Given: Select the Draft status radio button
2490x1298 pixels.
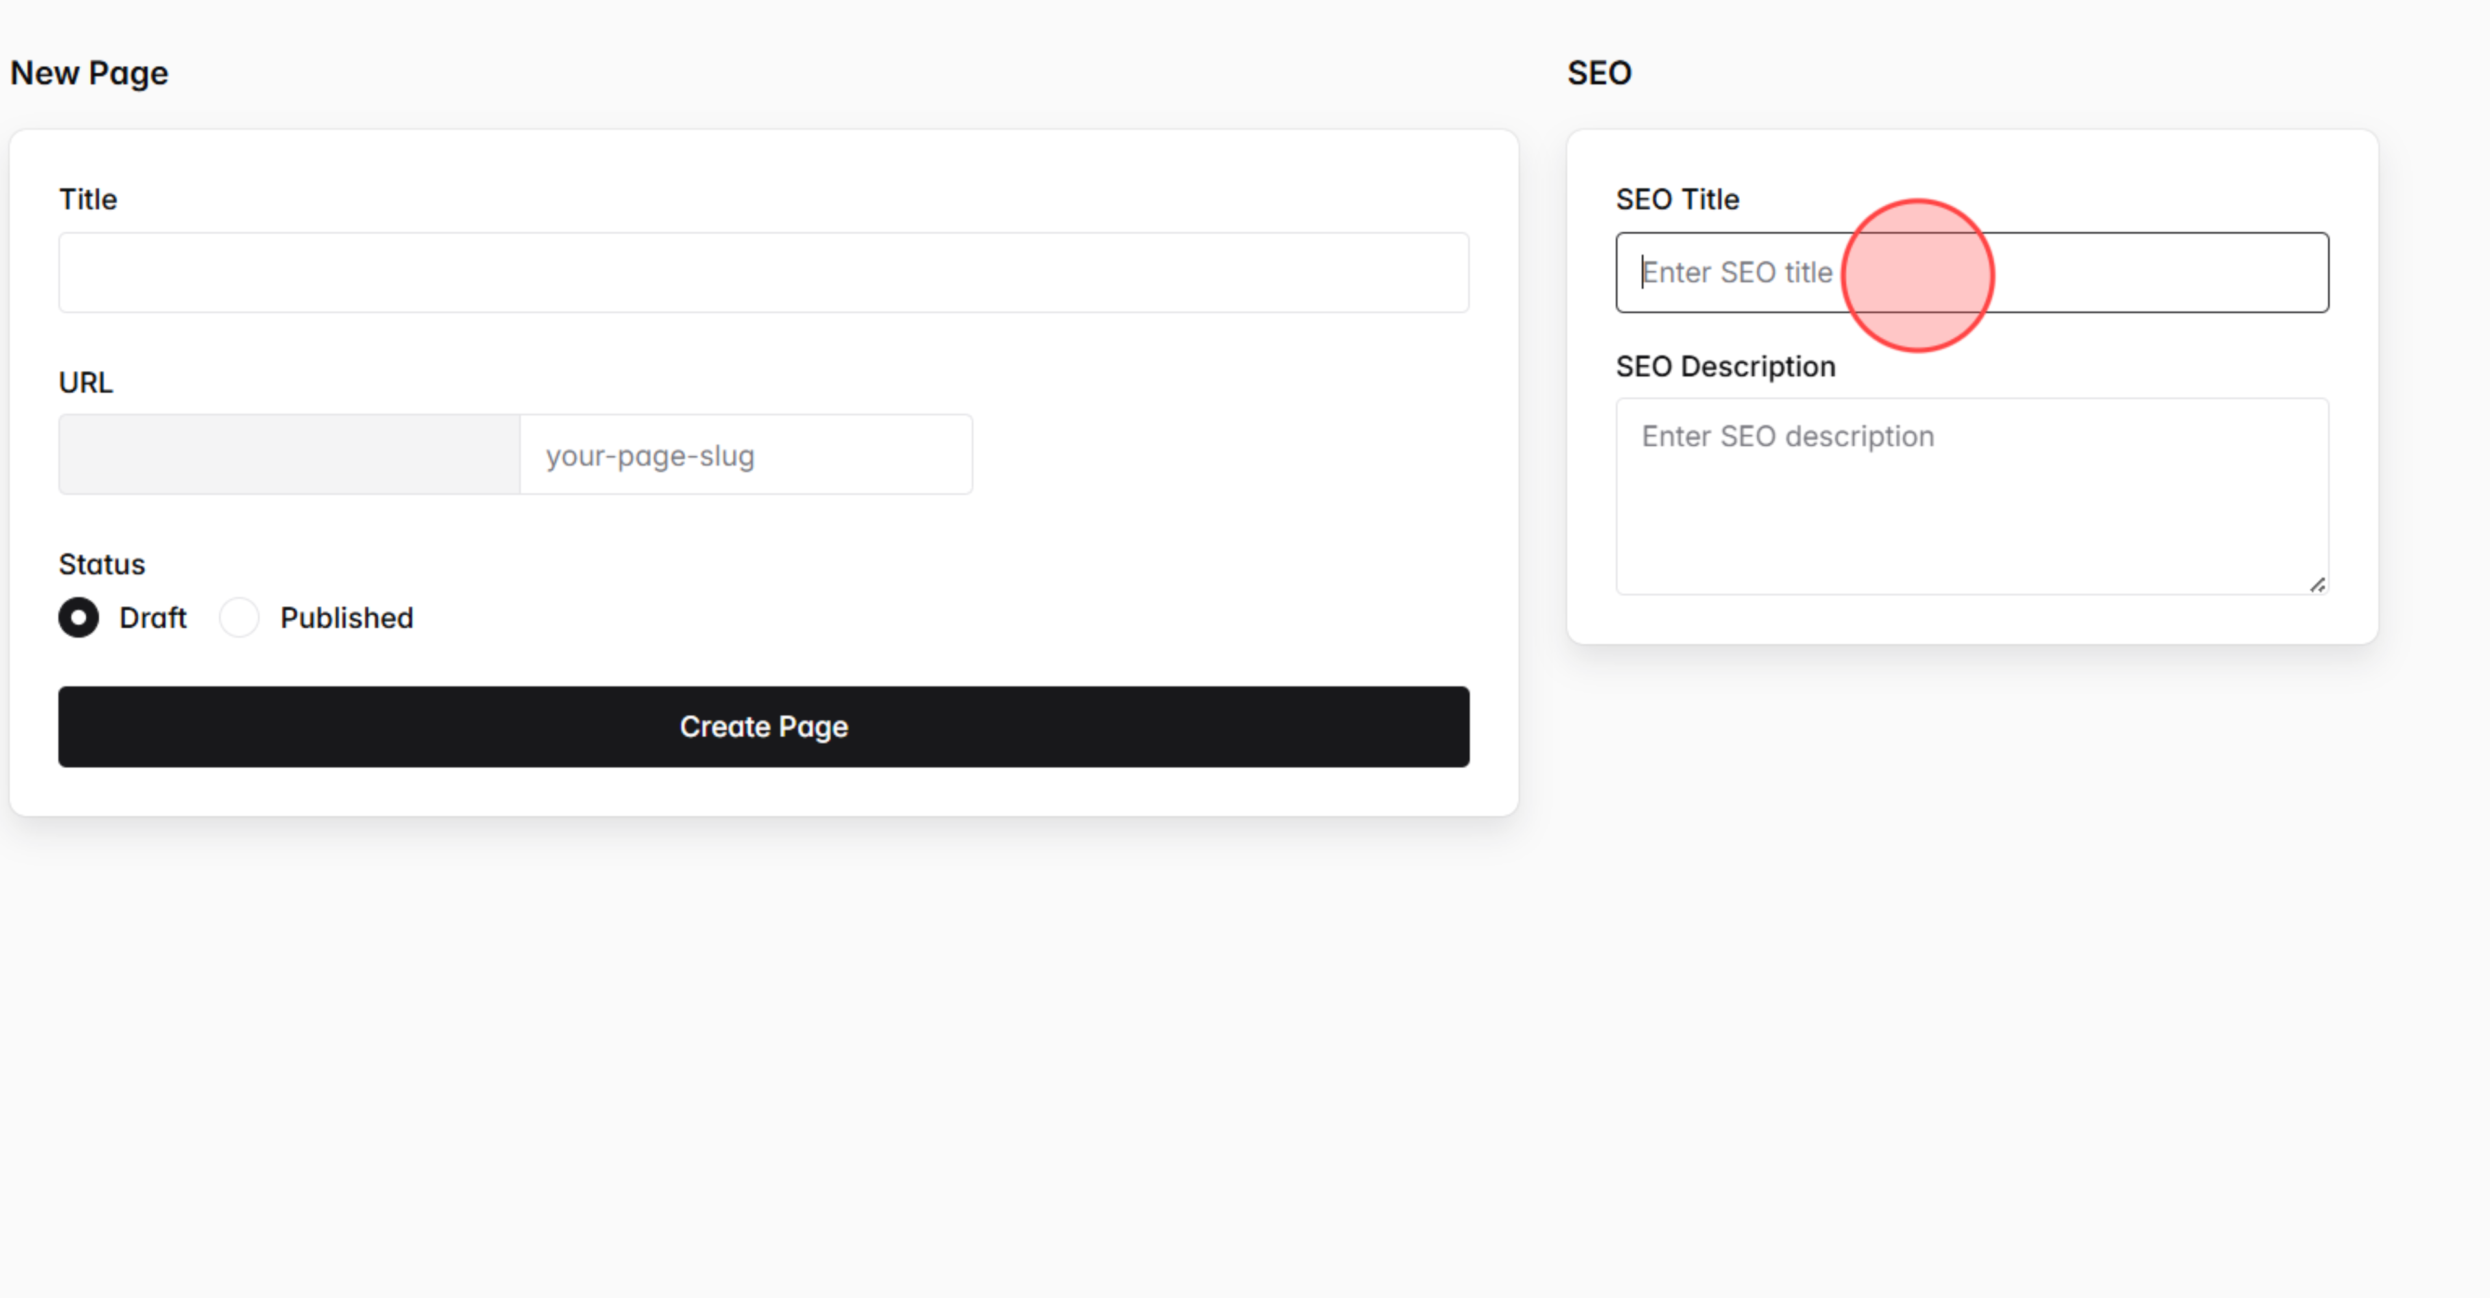Looking at the screenshot, I should click(x=79, y=618).
